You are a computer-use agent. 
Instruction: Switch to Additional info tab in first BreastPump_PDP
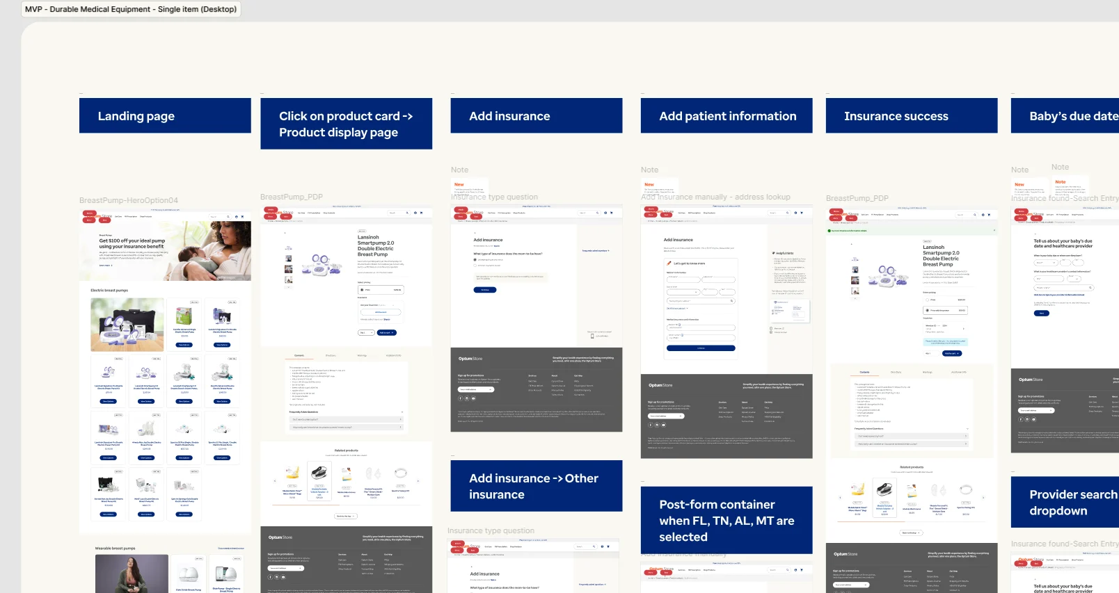394,355
